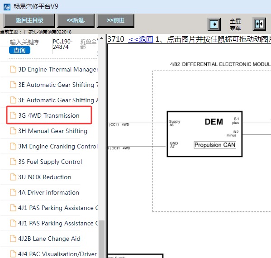This screenshot has height=258, width=271.
Task: Click the <<返回 return link
Action: pos(141,39)
